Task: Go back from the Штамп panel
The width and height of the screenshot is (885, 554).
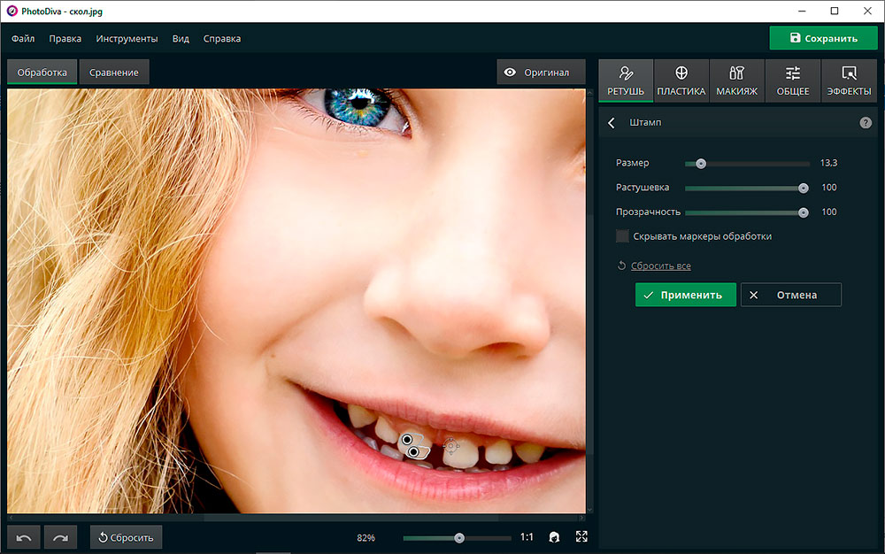Action: click(612, 122)
